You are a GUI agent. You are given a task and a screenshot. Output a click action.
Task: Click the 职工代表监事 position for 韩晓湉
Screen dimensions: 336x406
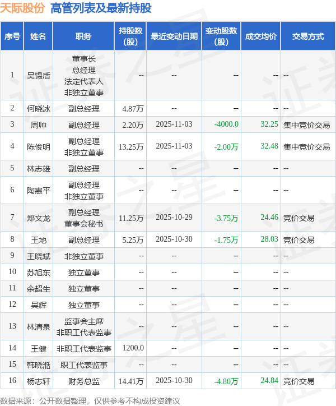coord(83,365)
